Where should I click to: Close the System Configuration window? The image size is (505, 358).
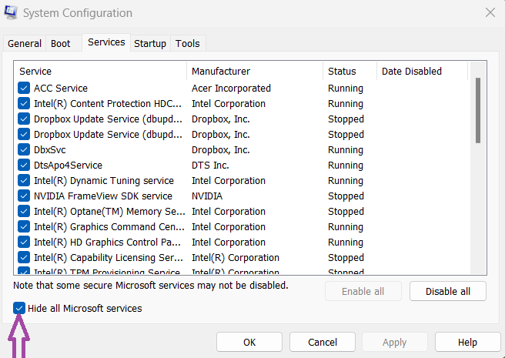pyautogui.click(x=490, y=13)
